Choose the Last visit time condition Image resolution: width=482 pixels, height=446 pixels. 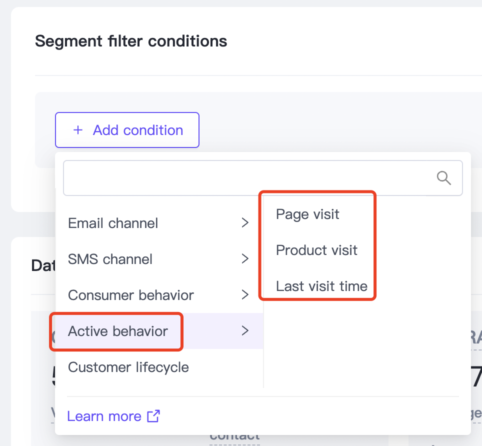point(321,286)
